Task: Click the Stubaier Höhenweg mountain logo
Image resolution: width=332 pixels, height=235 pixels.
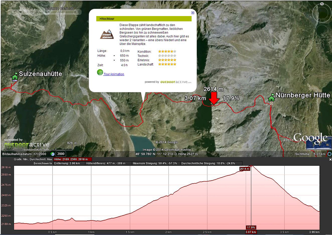Action: tap(107, 34)
